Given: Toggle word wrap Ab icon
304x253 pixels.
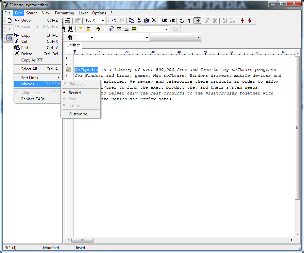Looking at the screenshot, I should [x=182, y=20].
